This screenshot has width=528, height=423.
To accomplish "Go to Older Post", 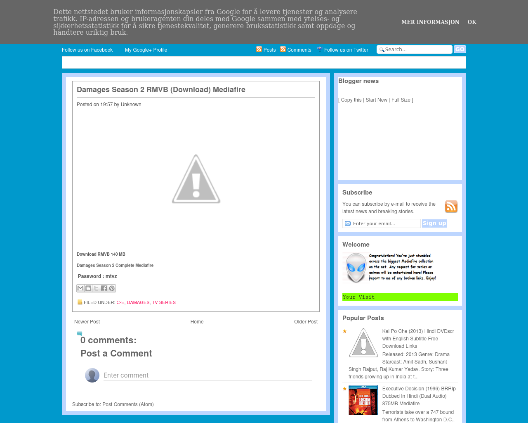I will (306, 322).
